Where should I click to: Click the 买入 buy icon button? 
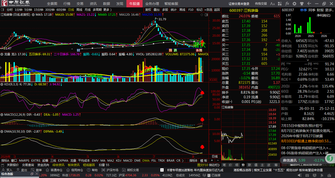[x=3, y=170]
